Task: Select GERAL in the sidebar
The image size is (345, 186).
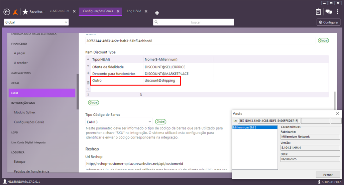Action: pos(15,83)
